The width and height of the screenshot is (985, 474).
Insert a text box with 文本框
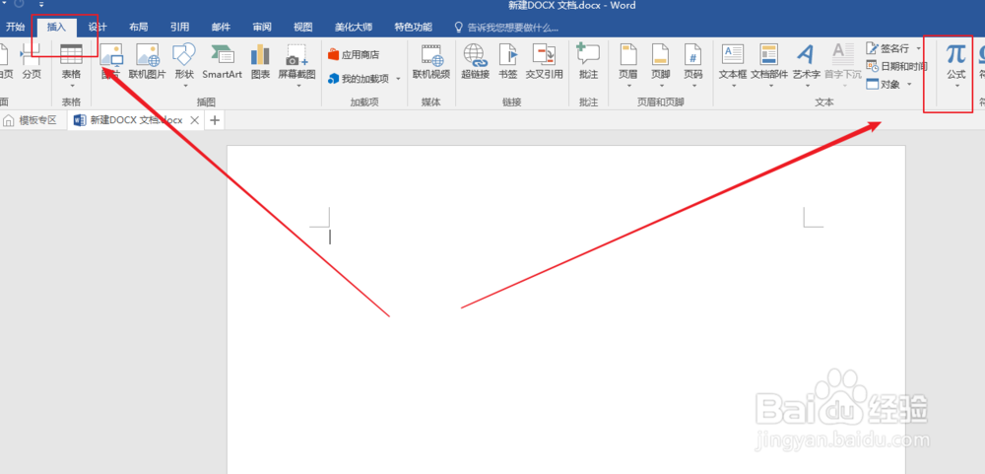click(x=733, y=65)
